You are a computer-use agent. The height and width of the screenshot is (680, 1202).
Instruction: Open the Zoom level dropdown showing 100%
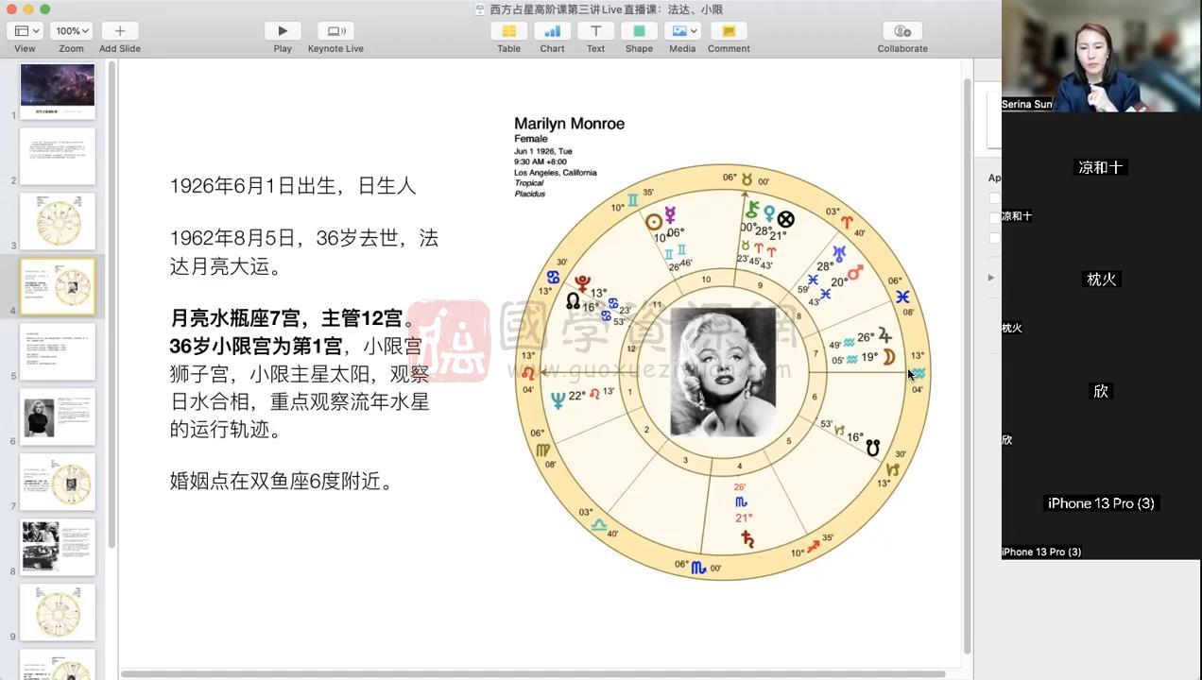pos(71,30)
